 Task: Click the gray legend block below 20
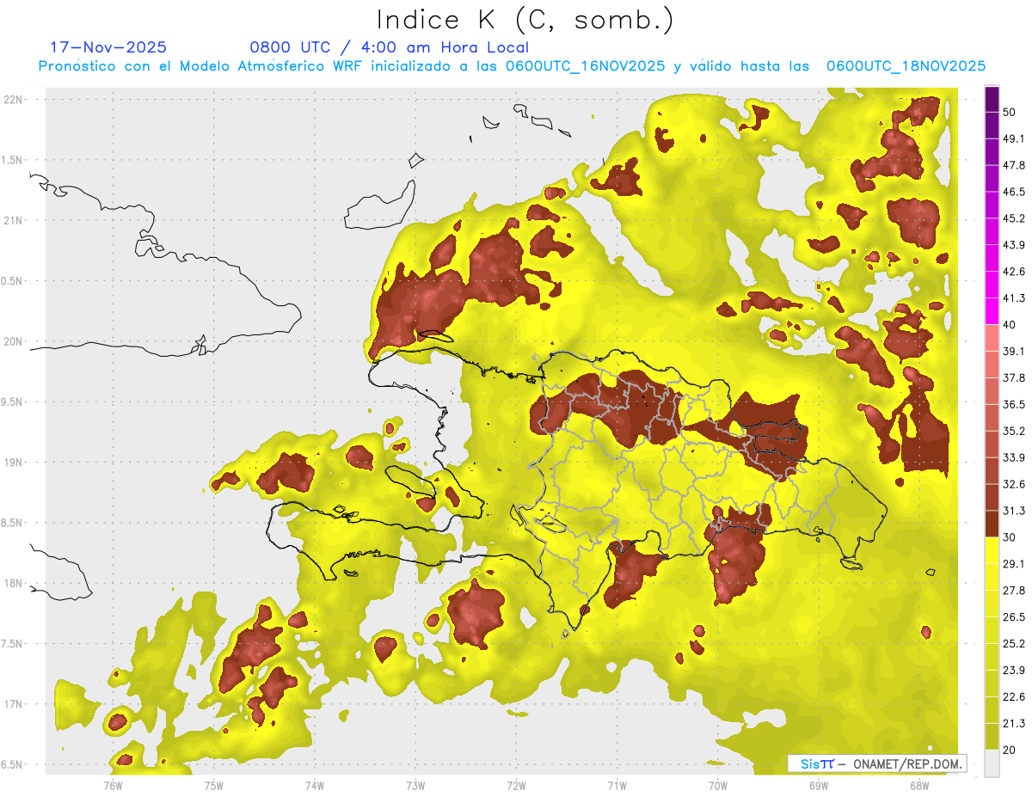tap(992, 763)
